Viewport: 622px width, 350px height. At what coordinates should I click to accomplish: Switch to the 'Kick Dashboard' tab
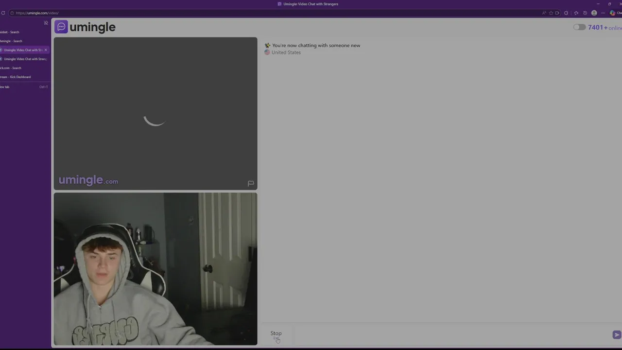point(24,77)
